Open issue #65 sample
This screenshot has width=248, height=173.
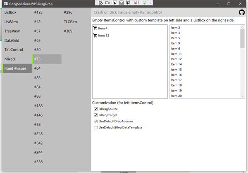click(47, 40)
